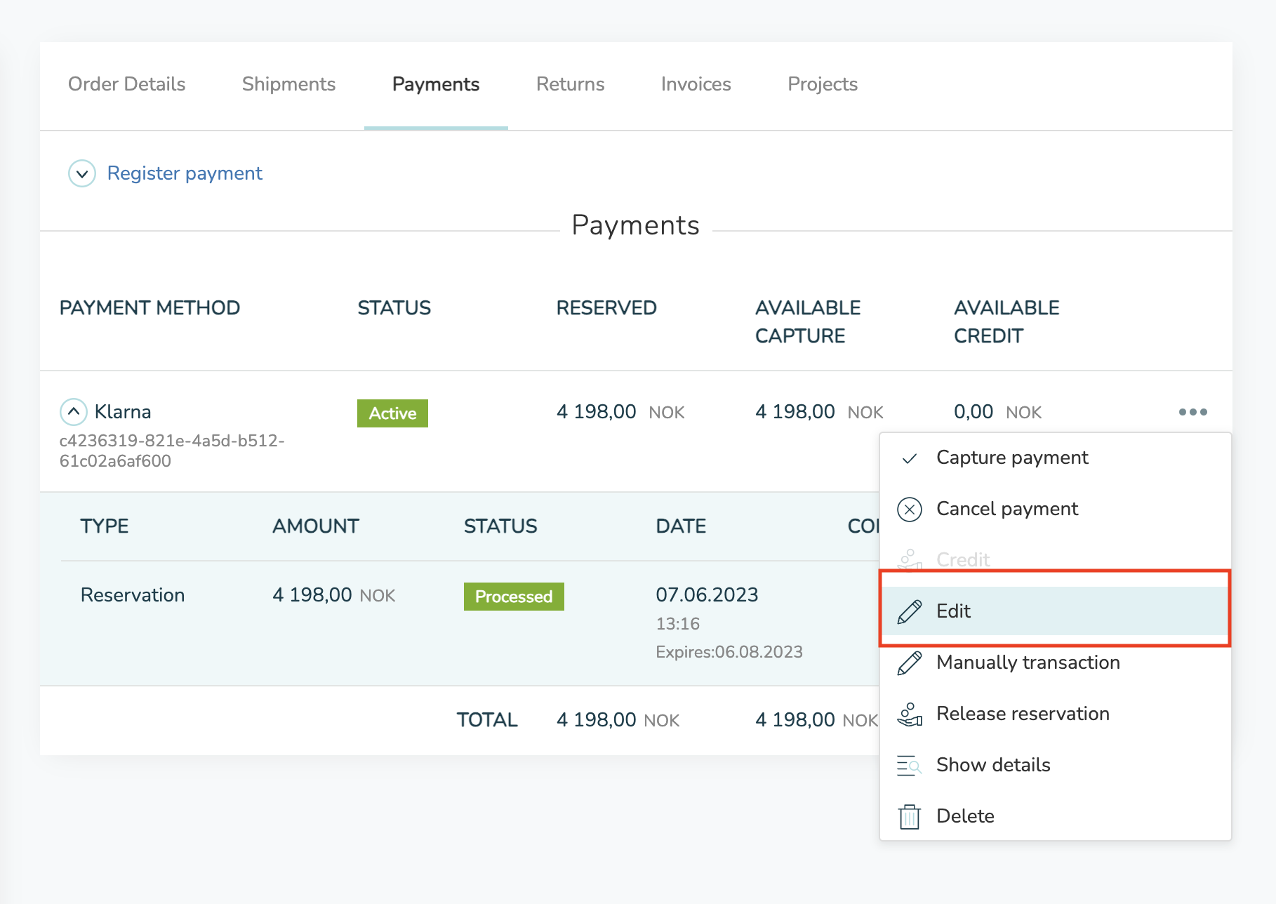
Task: Click the AMOUNT column header in transactions
Action: point(316,526)
